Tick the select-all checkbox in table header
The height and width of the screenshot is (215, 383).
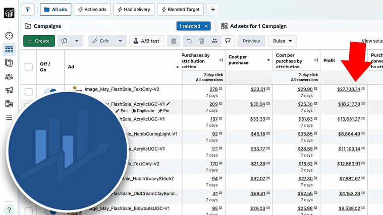29,67
